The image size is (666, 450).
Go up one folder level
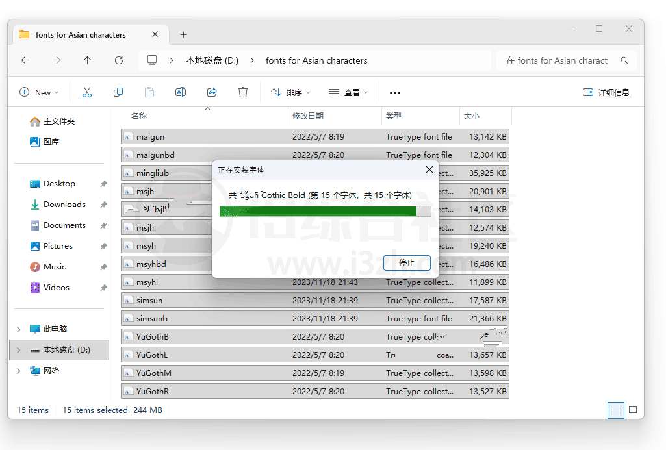coord(88,60)
